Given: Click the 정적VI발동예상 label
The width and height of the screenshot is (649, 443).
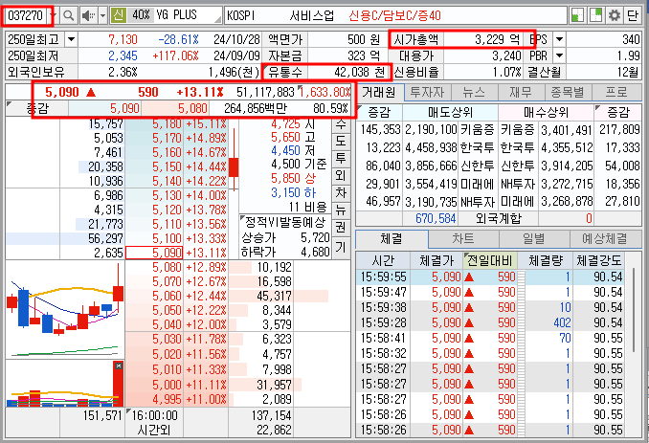Looking at the screenshot, I should coord(284,223).
